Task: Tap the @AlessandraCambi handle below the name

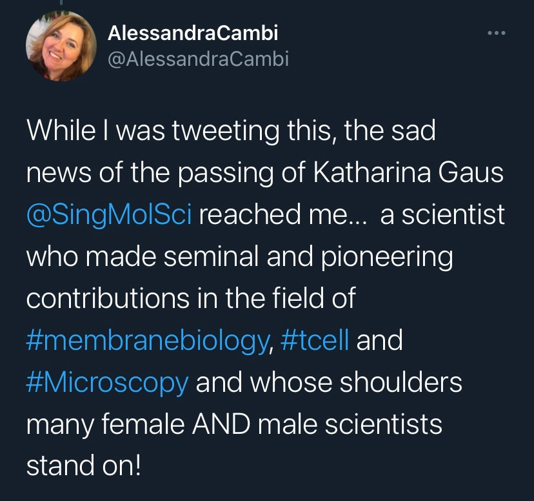Action: tap(198, 59)
